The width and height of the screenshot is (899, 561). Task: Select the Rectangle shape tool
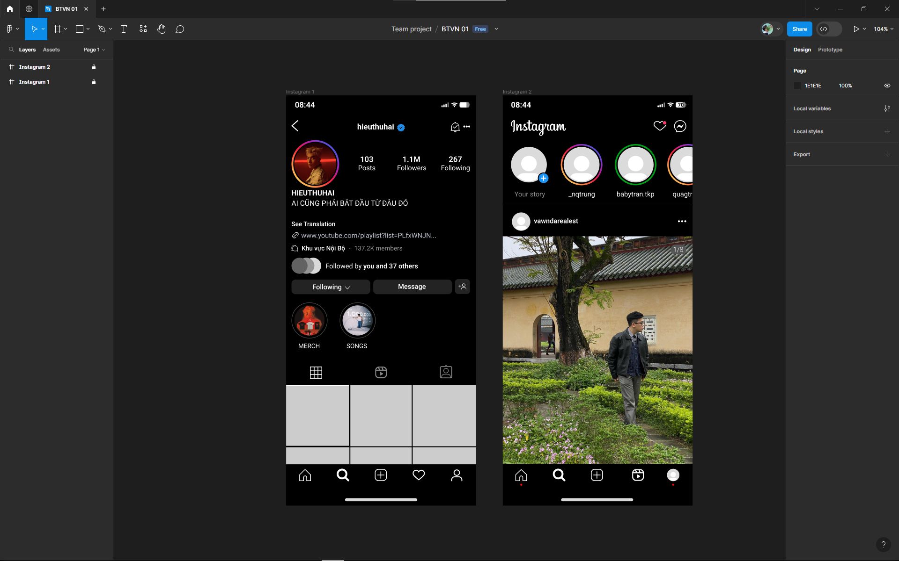point(80,29)
